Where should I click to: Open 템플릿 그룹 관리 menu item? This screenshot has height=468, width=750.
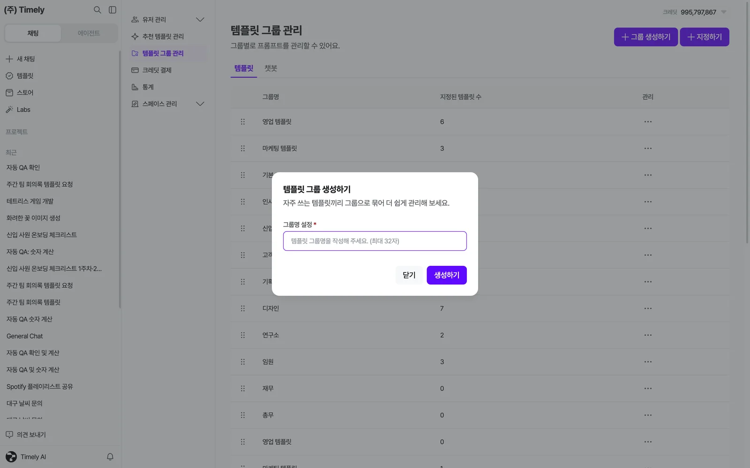pyautogui.click(x=168, y=53)
